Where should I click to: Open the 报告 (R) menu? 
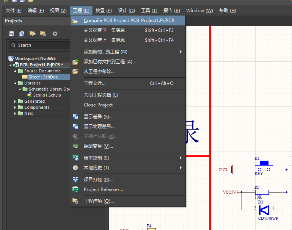pos(171,11)
